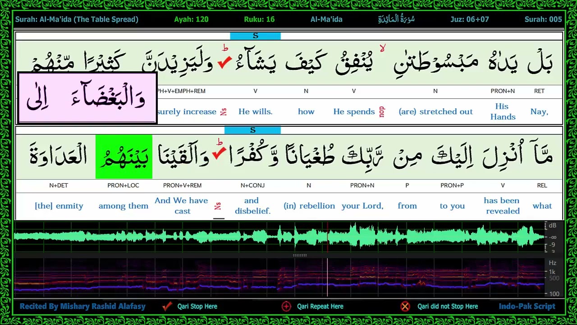Select the green highlighted word بَيْنَهُمُ
The image size is (577, 325).
(124, 157)
